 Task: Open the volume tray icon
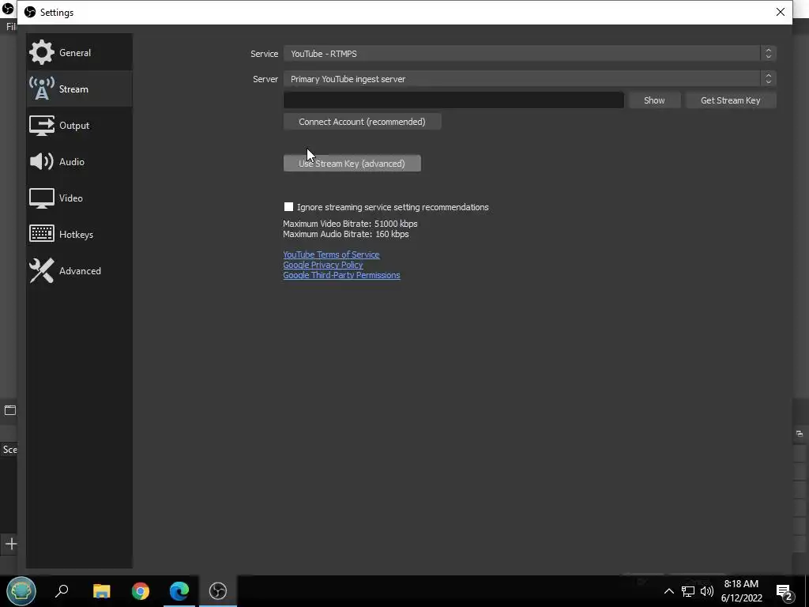tap(707, 591)
